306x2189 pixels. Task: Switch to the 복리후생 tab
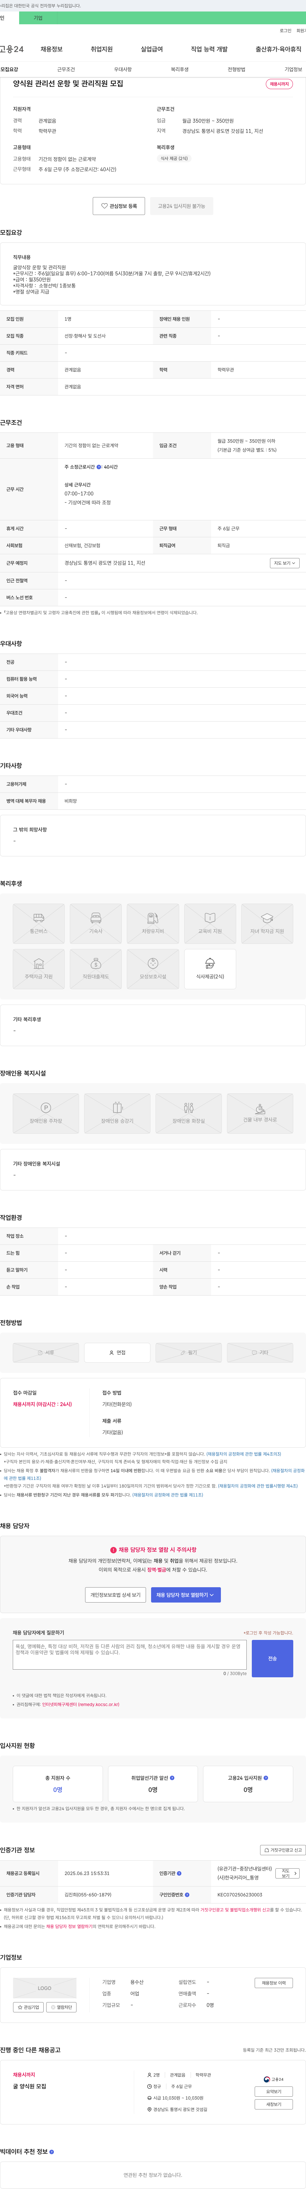tap(180, 70)
